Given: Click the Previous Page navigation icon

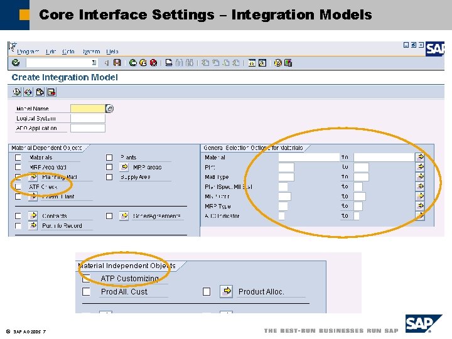Looking at the screenshot, I should tap(215, 63).
